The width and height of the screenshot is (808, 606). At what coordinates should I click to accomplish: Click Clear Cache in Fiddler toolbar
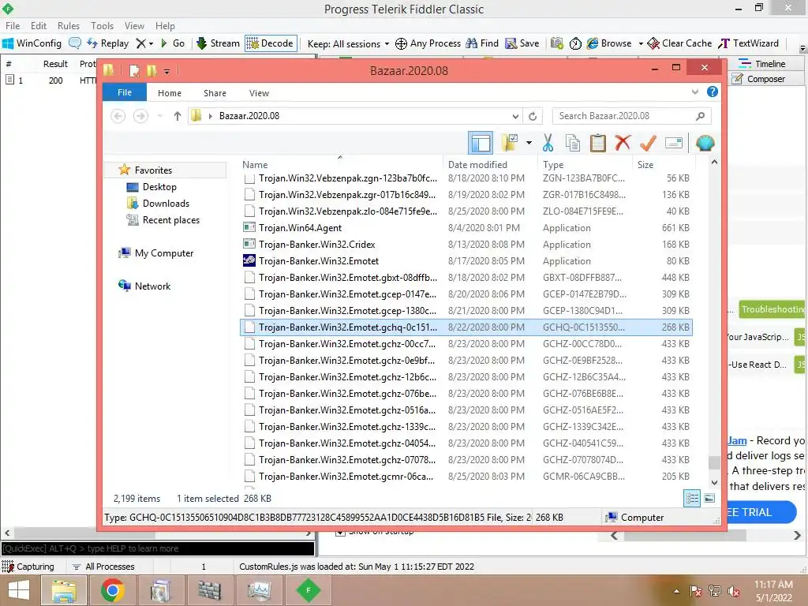679,44
